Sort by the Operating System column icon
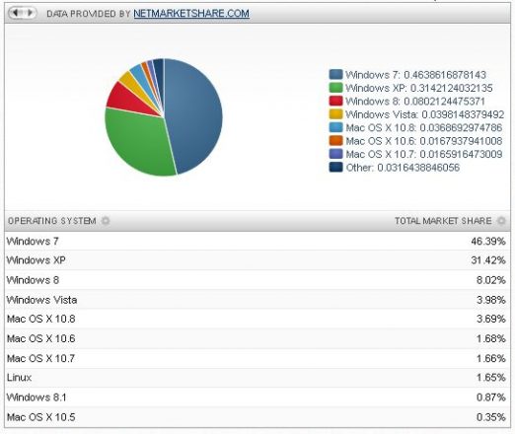 [106, 221]
